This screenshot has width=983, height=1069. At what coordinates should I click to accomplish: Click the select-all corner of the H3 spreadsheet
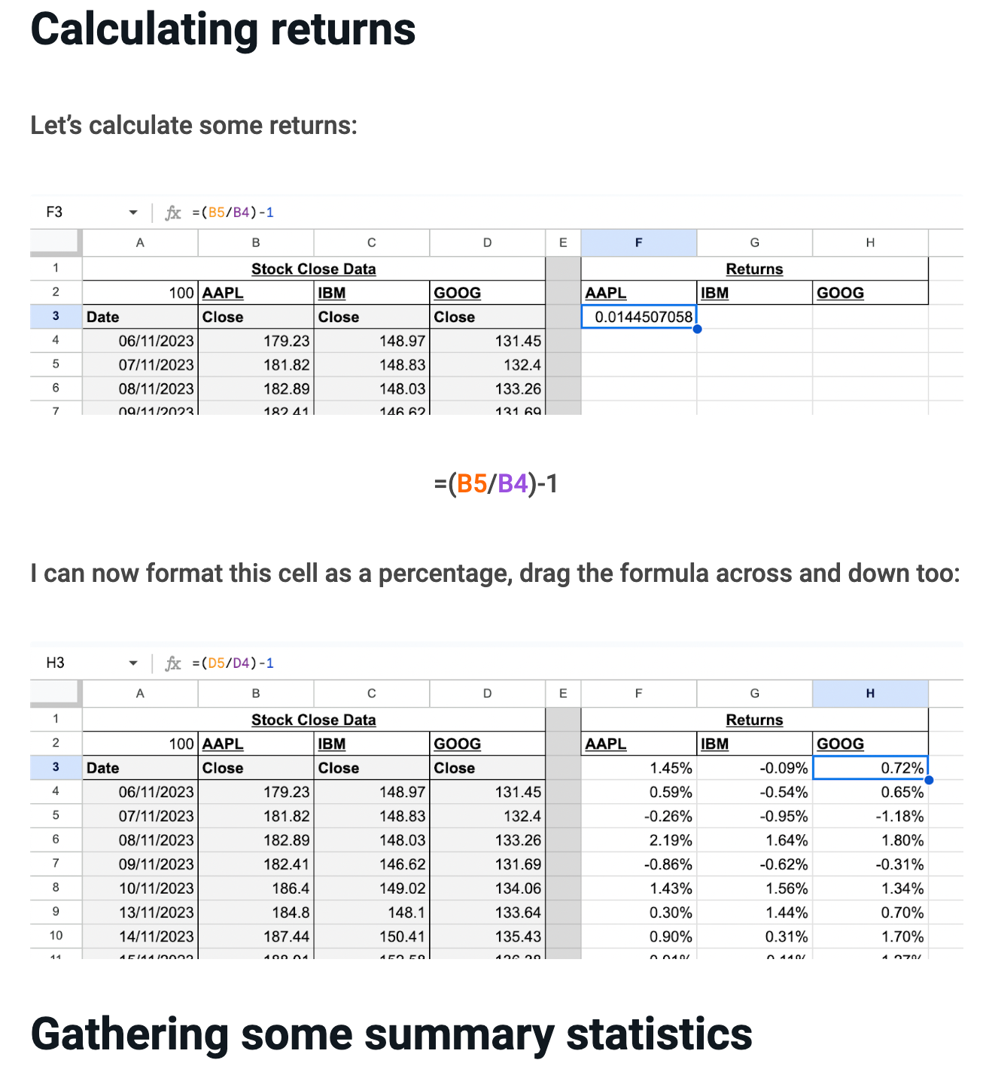coord(55,693)
